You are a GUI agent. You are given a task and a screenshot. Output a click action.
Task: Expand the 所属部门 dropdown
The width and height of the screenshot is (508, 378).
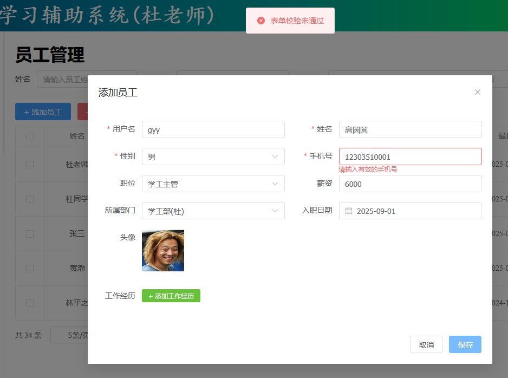[x=213, y=211]
